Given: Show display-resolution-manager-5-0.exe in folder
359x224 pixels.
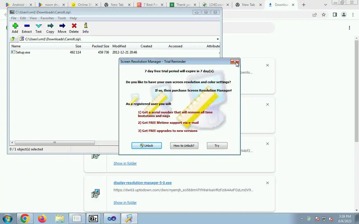Looking at the screenshot, I should pyautogui.click(x=125, y=202).
